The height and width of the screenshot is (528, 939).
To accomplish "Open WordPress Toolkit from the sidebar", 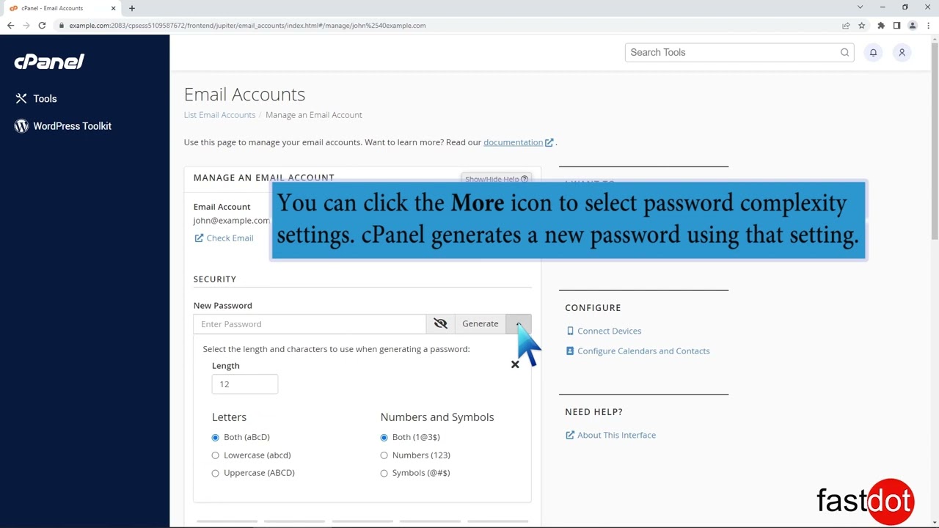I will coord(72,125).
